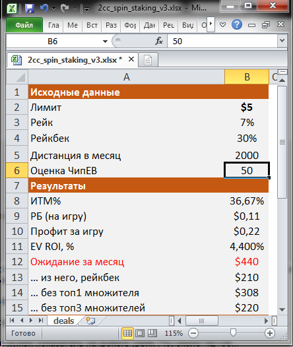Image resolution: width=293 pixels, height=347 pixels.
Task: Open the Вст (Insert) ribbon tab
Action: (92, 25)
